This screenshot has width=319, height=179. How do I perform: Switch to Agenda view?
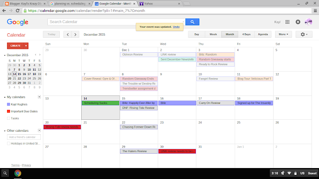(x=263, y=34)
